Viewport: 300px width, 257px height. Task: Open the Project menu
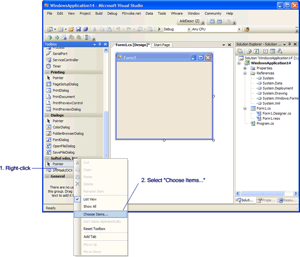85,13
